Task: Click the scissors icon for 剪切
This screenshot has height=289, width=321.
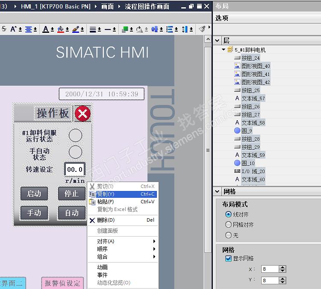Action: tap(92, 186)
